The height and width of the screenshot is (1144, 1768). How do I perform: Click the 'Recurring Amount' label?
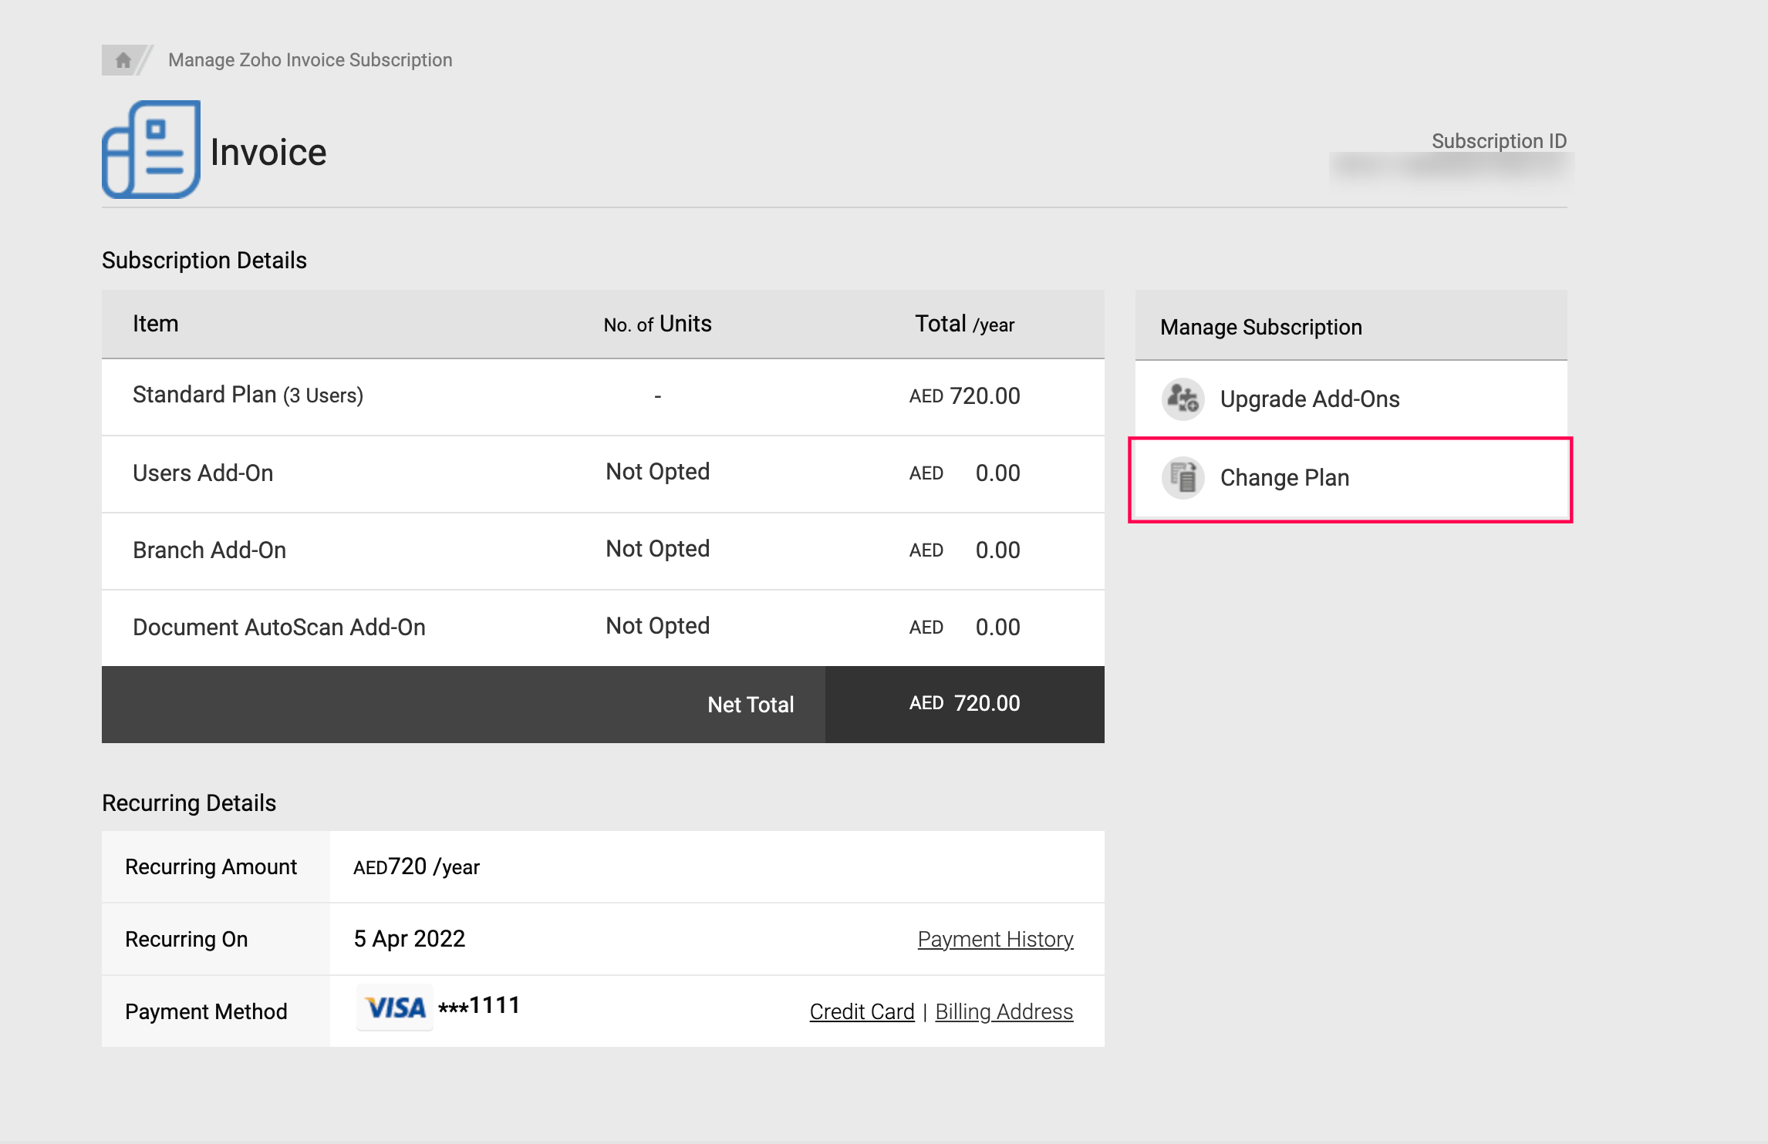(211, 867)
